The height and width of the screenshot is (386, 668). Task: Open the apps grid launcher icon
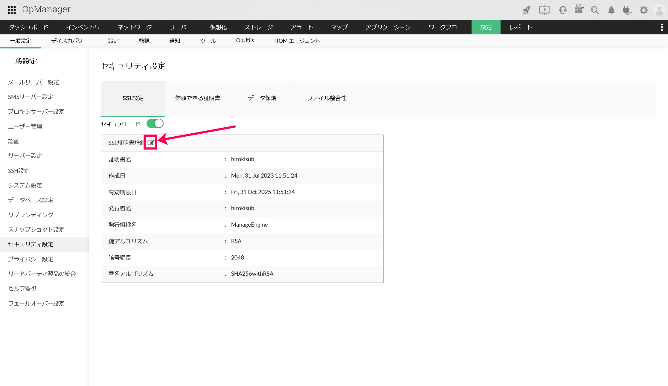pyautogui.click(x=12, y=10)
